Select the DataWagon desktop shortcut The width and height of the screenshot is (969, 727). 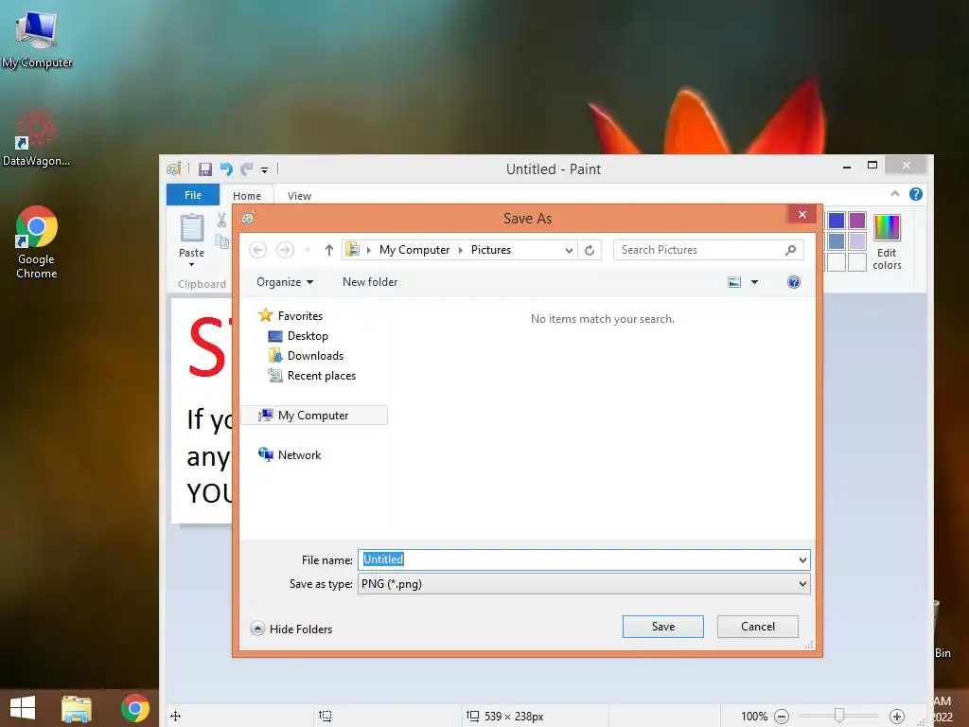tap(37, 138)
